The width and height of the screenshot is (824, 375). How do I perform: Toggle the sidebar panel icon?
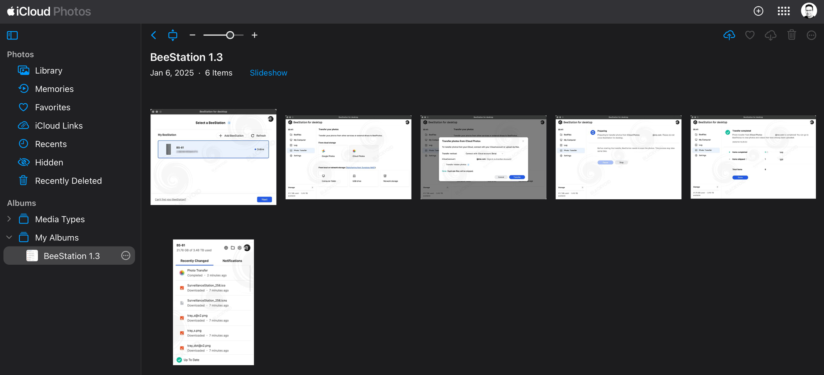12,35
